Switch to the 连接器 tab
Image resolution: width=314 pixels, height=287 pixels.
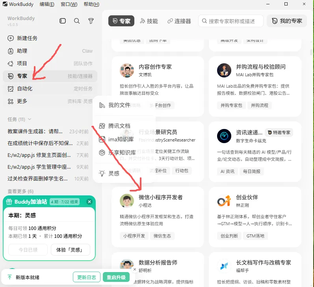pos(179,21)
